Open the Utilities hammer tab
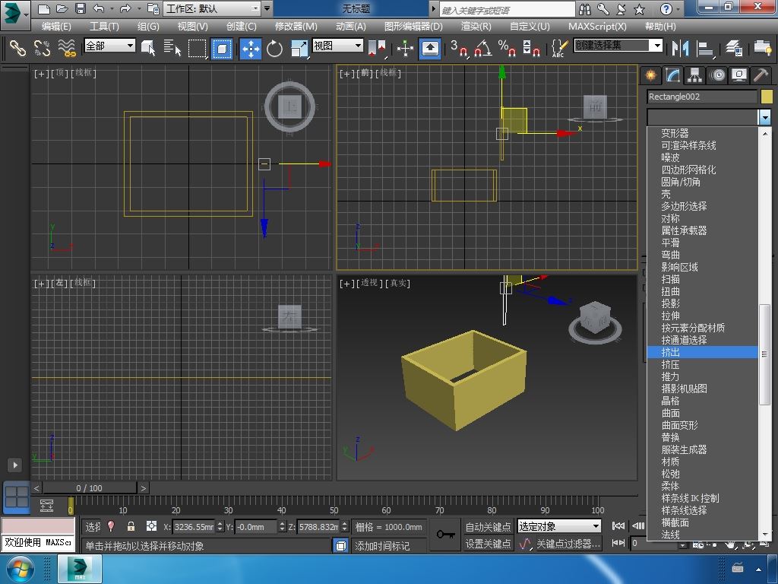Image resolution: width=778 pixels, height=584 pixels. pyautogui.click(x=761, y=75)
